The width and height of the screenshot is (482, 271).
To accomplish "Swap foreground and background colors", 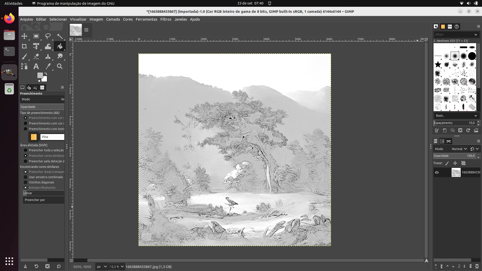I will pos(46,74).
